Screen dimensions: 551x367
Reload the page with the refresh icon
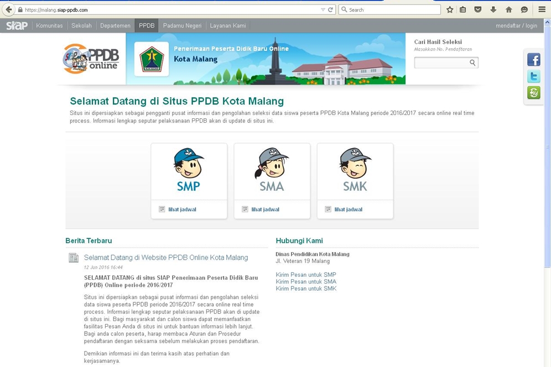pyautogui.click(x=331, y=9)
